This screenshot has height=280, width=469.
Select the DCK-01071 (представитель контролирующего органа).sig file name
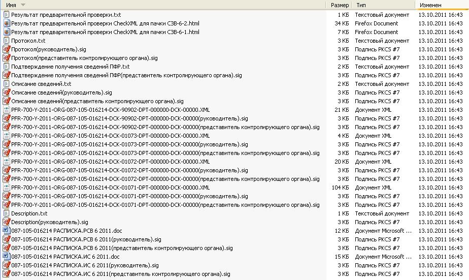click(x=165, y=205)
